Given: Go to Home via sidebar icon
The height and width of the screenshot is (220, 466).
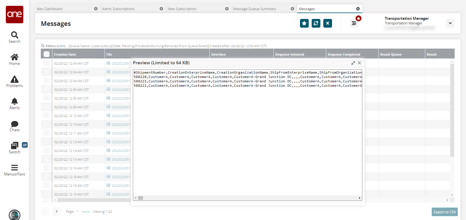Looking at the screenshot, I should 15,57.
